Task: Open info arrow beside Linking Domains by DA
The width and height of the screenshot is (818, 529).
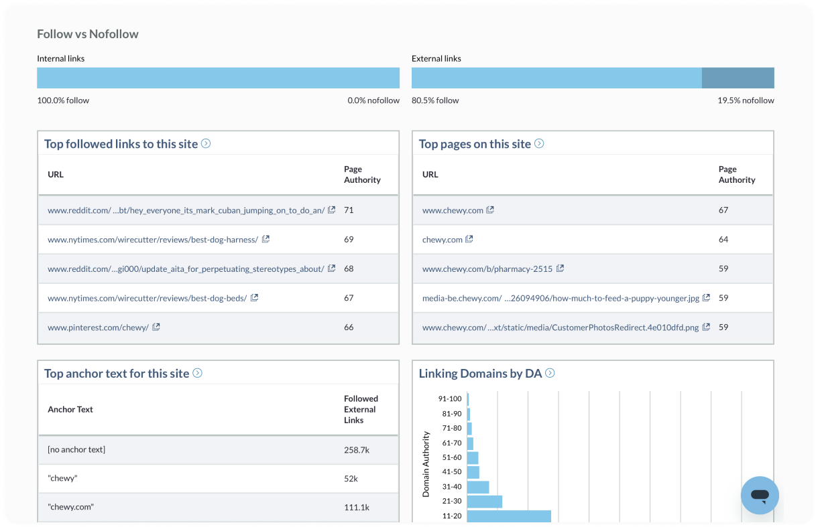Action: 550,373
